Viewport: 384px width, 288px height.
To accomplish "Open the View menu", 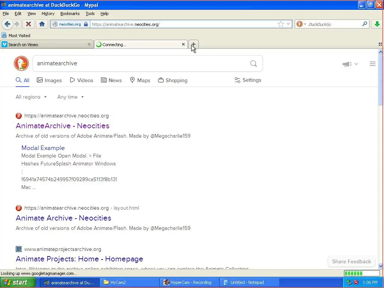I will (31, 14).
